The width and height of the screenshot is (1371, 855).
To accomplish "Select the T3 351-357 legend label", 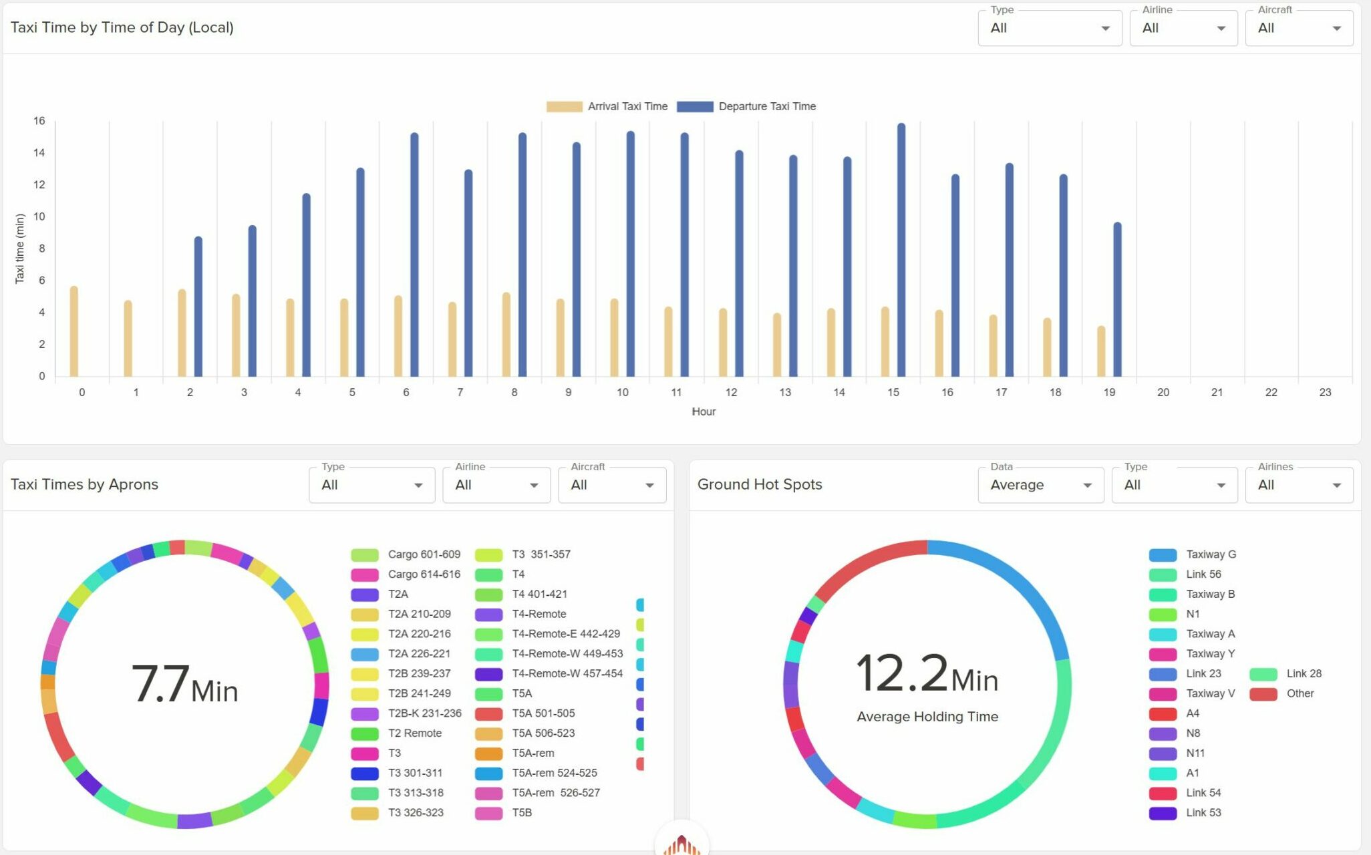I will 541,554.
